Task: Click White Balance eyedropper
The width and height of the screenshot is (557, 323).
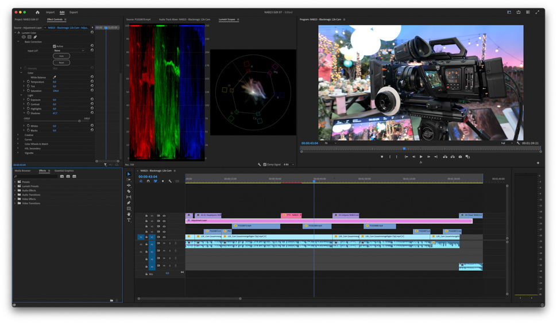Action: click(x=55, y=77)
